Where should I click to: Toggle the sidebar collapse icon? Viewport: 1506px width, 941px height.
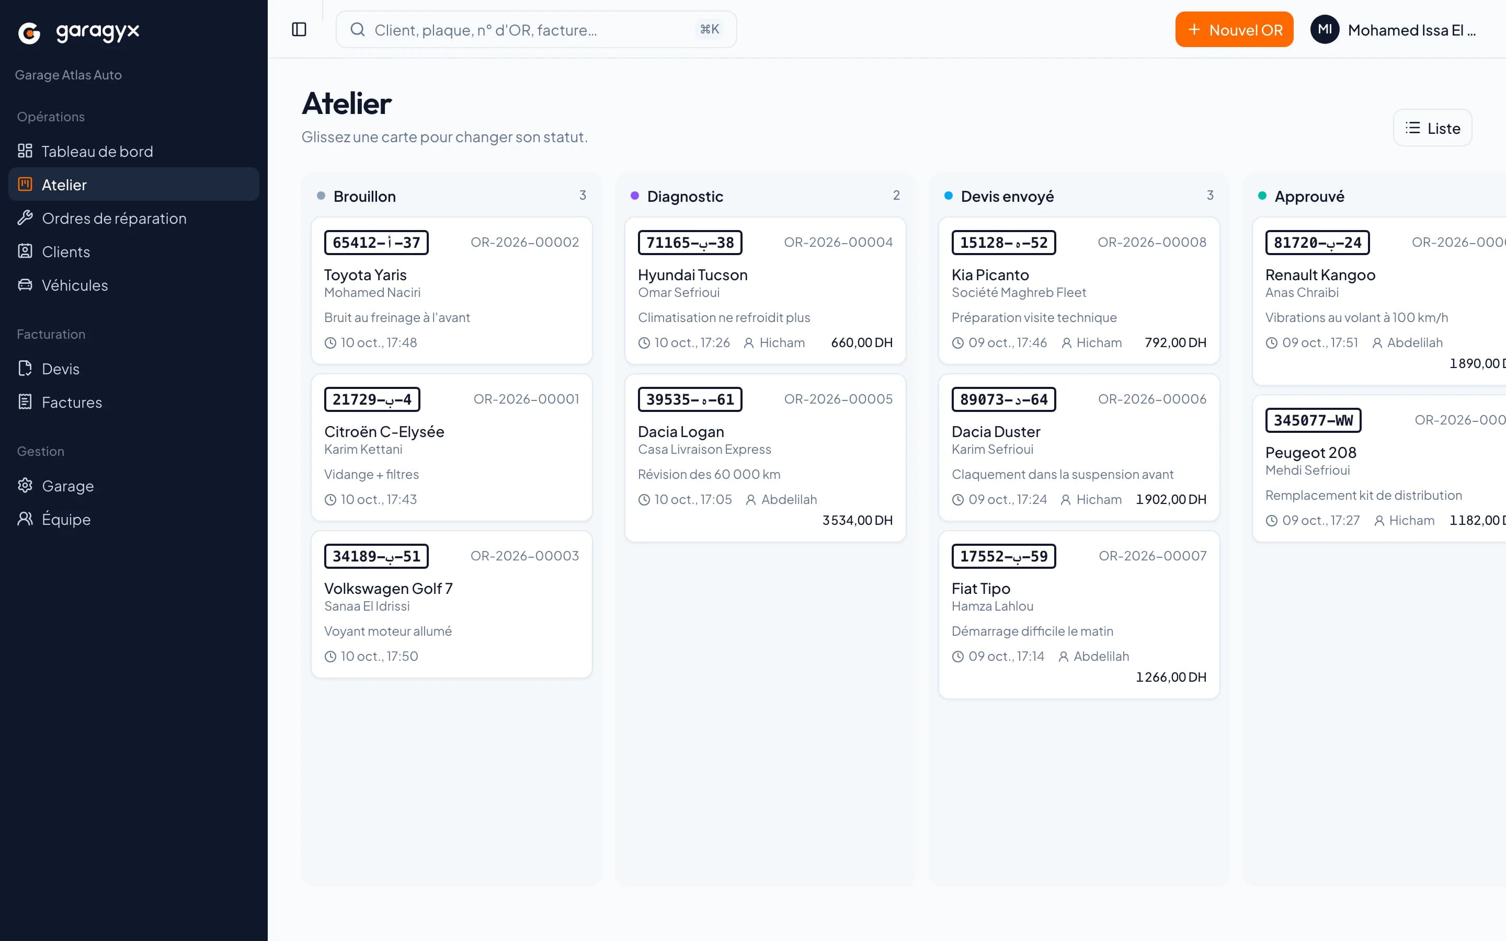click(299, 29)
